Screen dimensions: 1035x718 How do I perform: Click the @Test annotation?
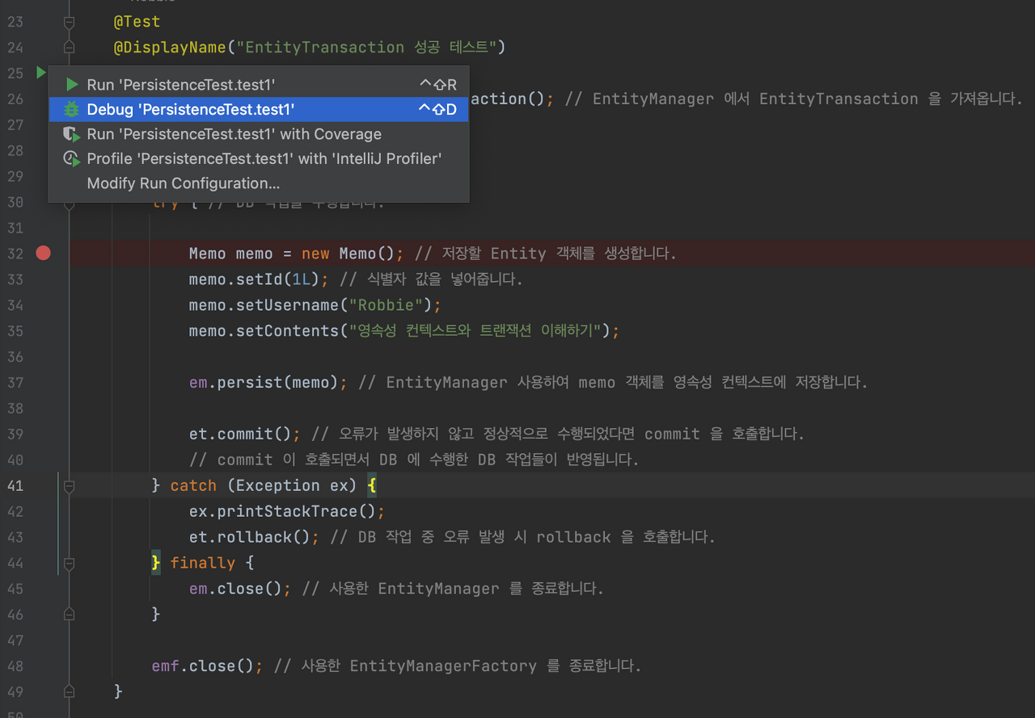point(137,22)
